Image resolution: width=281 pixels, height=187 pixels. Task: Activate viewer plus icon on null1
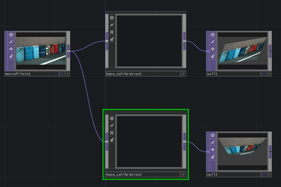(269, 74)
